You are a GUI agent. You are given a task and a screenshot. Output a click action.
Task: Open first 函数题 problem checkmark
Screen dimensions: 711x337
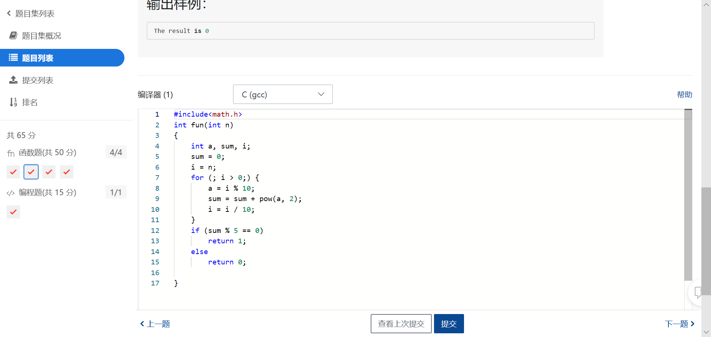pyautogui.click(x=13, y=172)
